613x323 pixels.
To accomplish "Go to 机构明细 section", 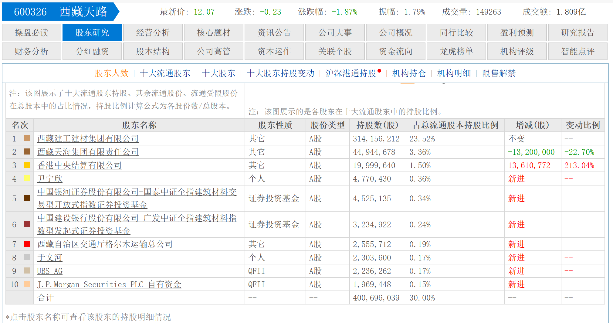I will click(454, 73).
